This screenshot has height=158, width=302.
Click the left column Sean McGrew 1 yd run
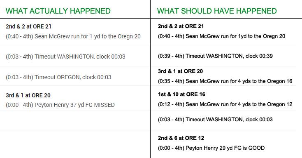pyautogui.click(x=73, y=36)
